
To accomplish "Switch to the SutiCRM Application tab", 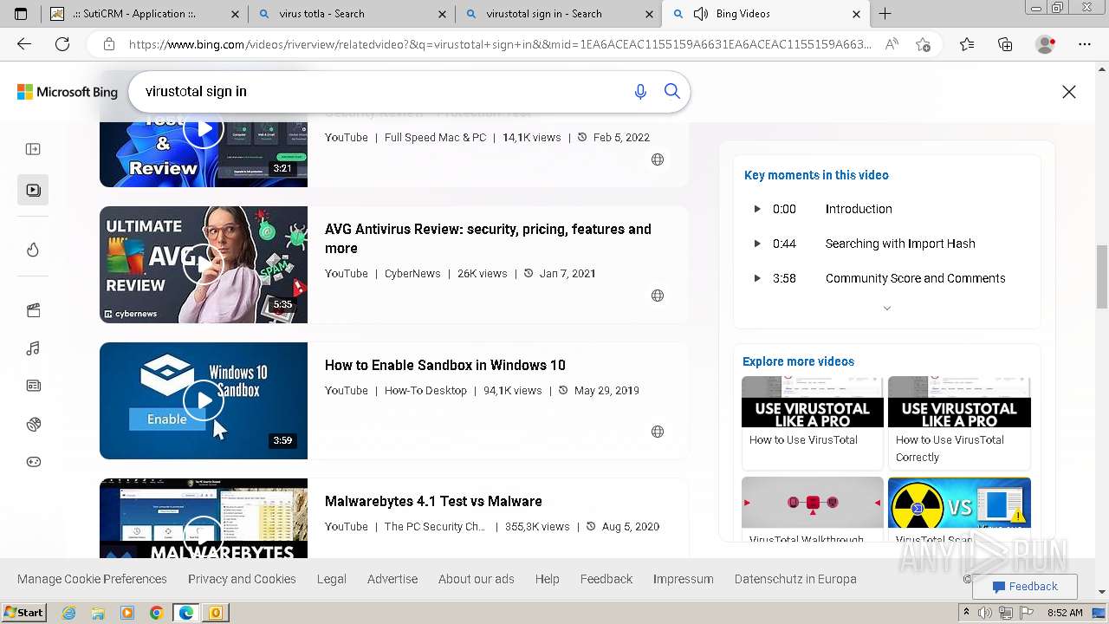I will click(145, 14).
